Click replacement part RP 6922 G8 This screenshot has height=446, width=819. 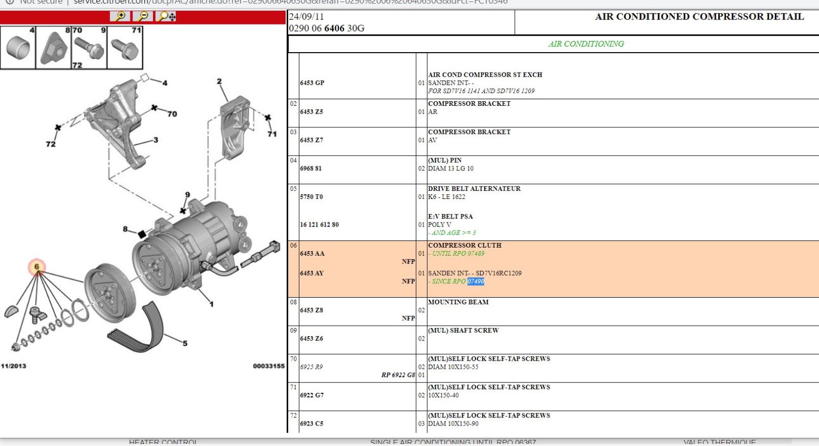[x=398, y=375]
